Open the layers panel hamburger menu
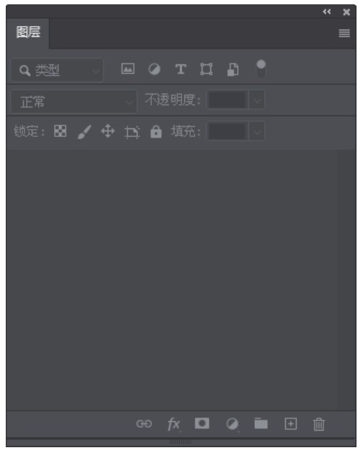363x453 pixels. [x=344, y=33]
